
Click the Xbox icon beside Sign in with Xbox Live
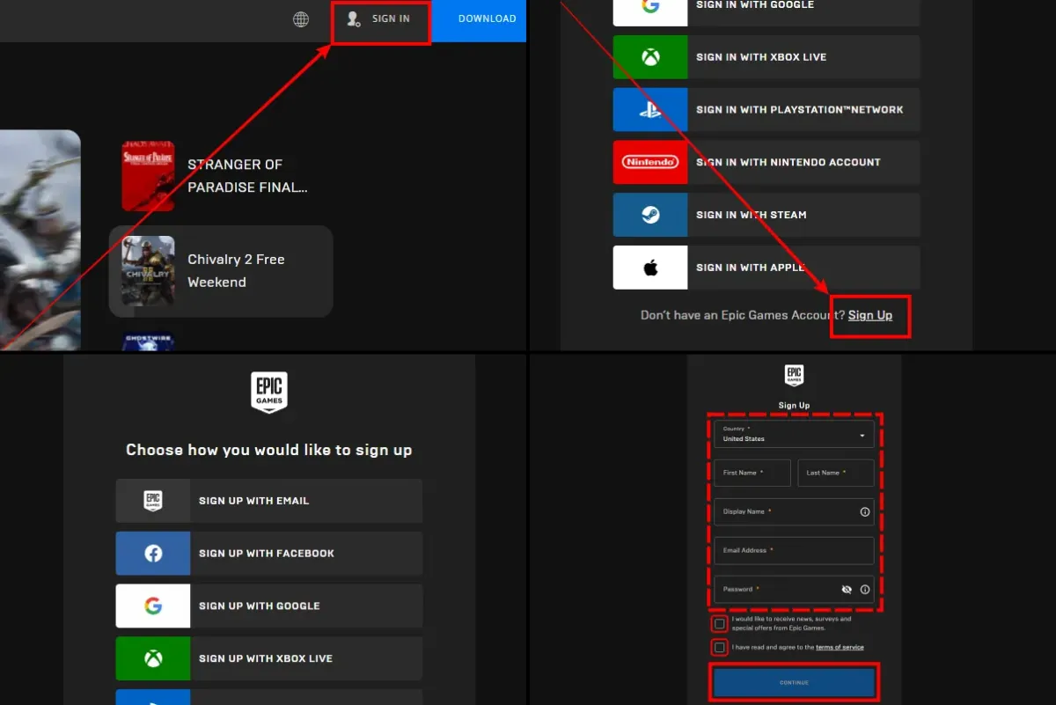[650, 57]
